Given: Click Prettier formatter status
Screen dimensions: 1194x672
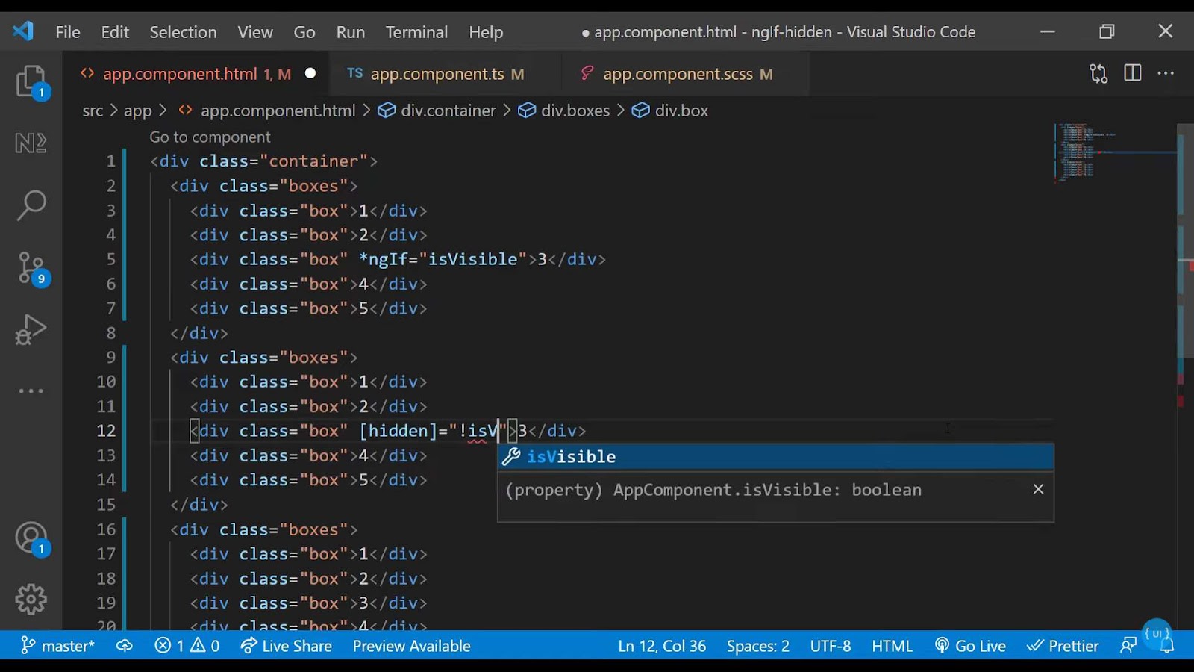Looking at the screenshot, I should [1063, 646].
